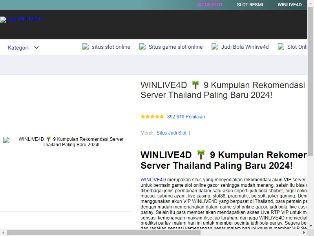
Task: Click the product title above the star rating
Action: coord(223,90)
